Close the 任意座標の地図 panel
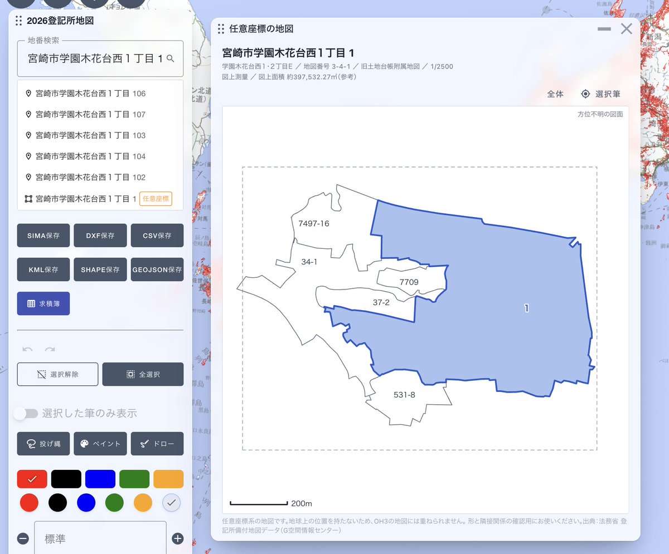Image resolution: width=669 pixels, height=554 pixels. click(x=627, y=29)
